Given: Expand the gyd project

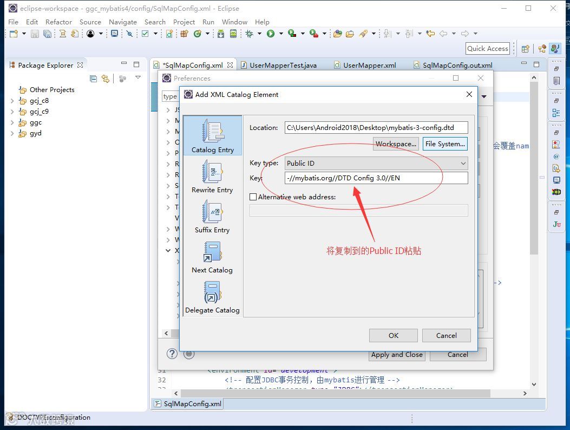Looking at the screenshot, I should click(12, 134).
